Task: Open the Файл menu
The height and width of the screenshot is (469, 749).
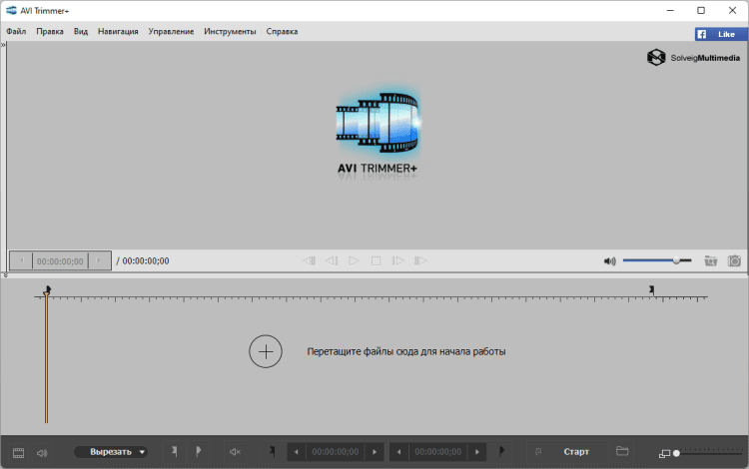Action: (16, 31)
